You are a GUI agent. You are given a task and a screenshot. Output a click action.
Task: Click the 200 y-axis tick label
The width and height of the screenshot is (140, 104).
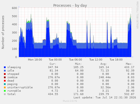14,41
